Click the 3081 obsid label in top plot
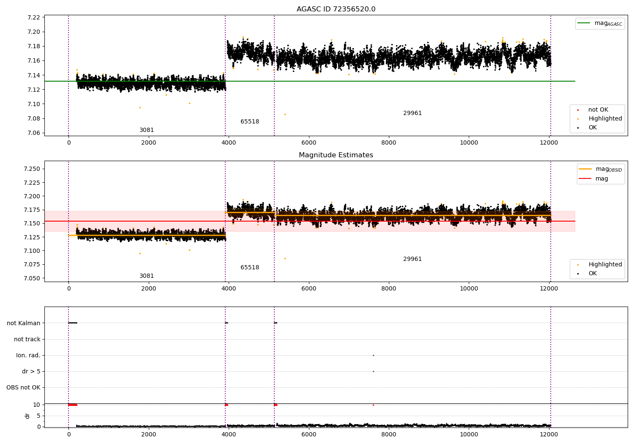 pos(147,130)
